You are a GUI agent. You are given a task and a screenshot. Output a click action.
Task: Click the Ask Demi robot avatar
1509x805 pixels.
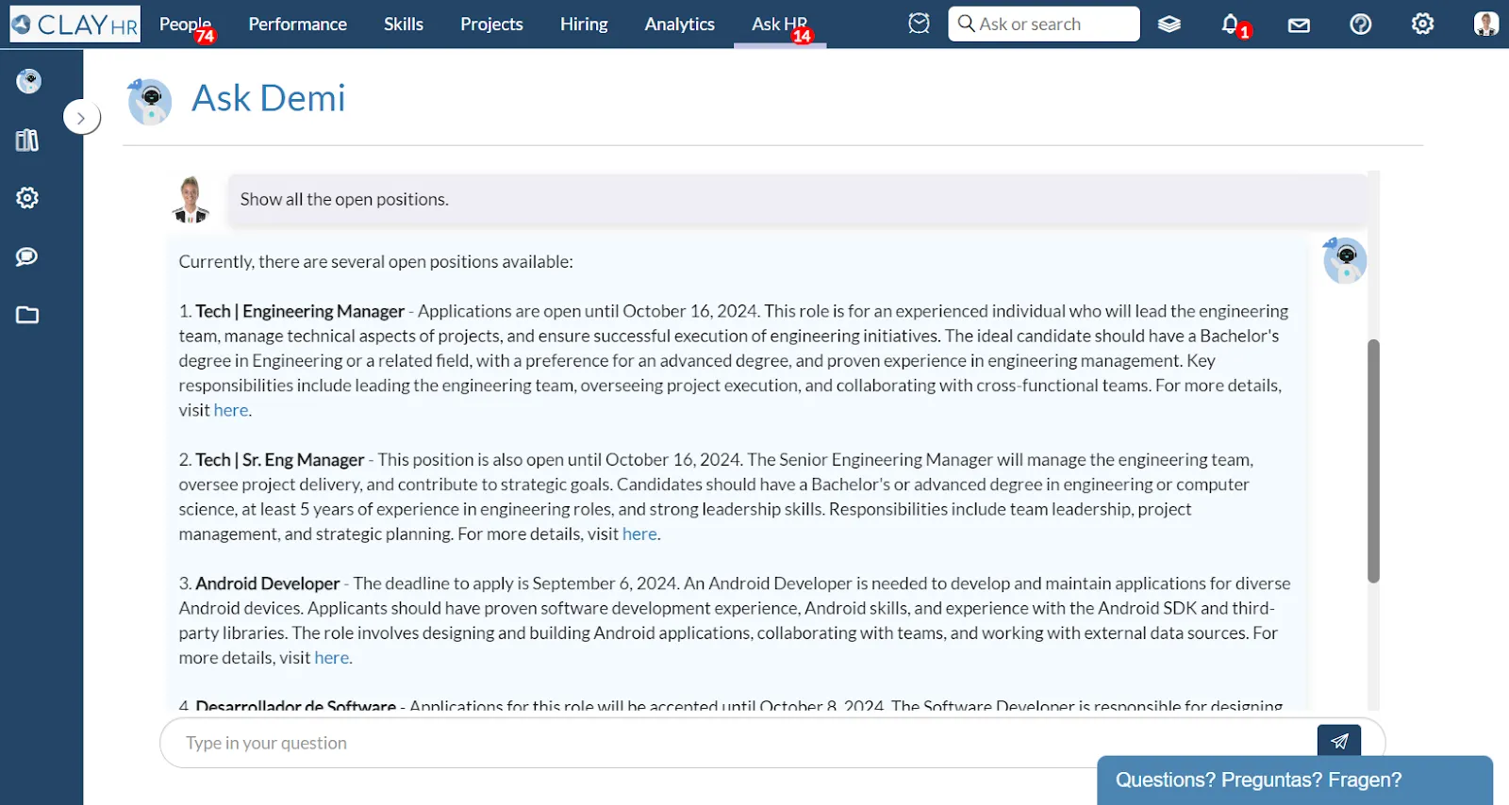(x=149, y=101)
